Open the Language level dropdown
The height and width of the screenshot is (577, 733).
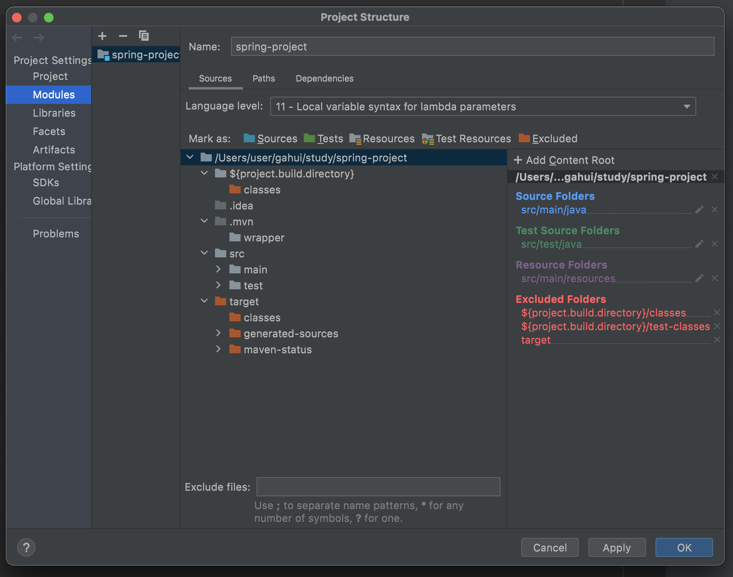click(687, 106)
